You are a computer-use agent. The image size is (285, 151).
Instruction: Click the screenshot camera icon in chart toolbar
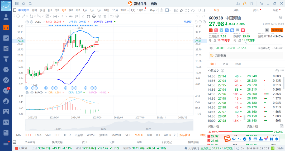coord(176,10)
